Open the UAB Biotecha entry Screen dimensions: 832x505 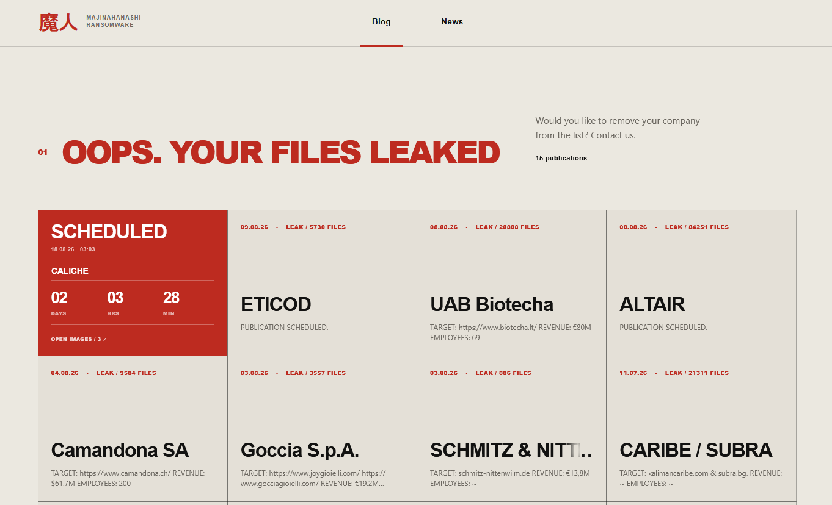(511, 283)
